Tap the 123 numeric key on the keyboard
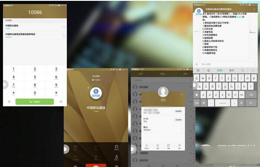The image size is (260, 167). coord(197,103)
